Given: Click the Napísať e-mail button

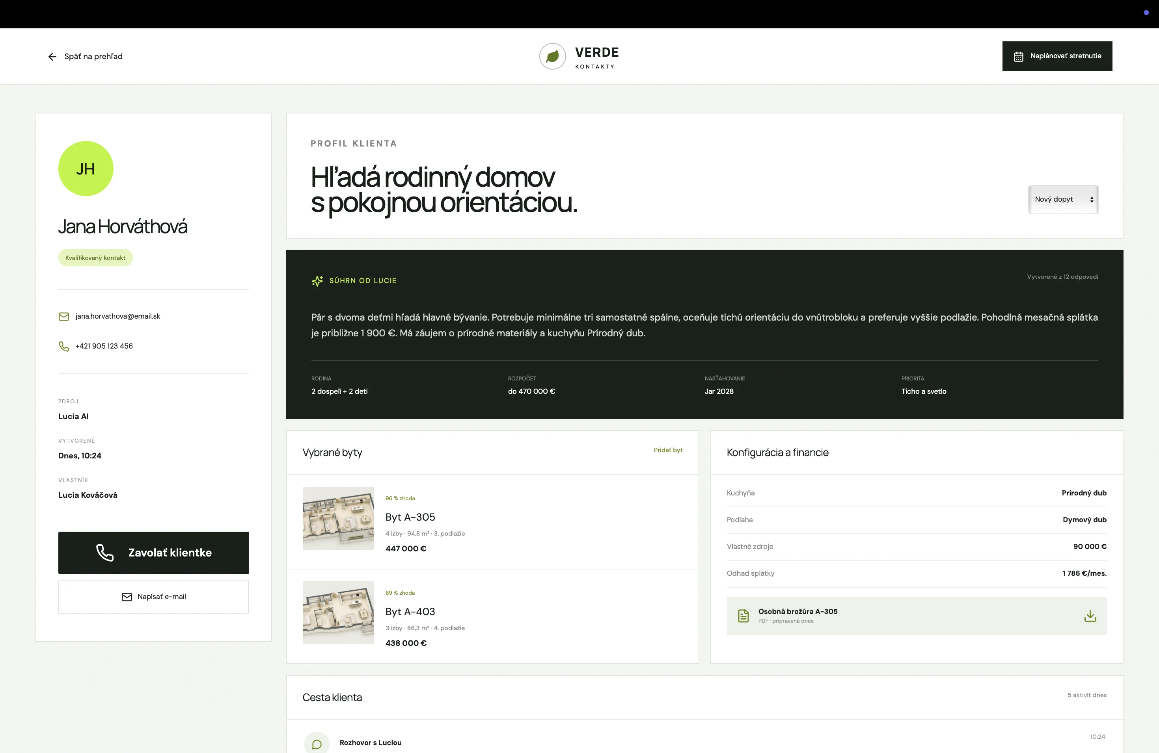Looking at the screenshot, I should 153,597.
